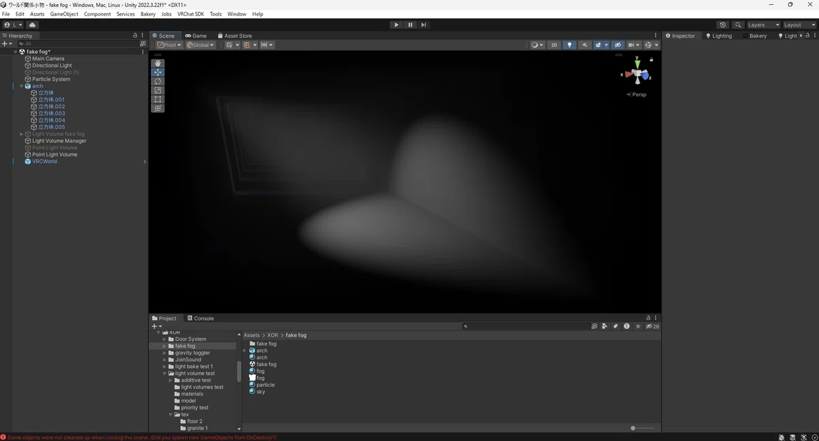Lock the Project panel
The width and height of the screenshot is (819, 441).
coord(648,318)
